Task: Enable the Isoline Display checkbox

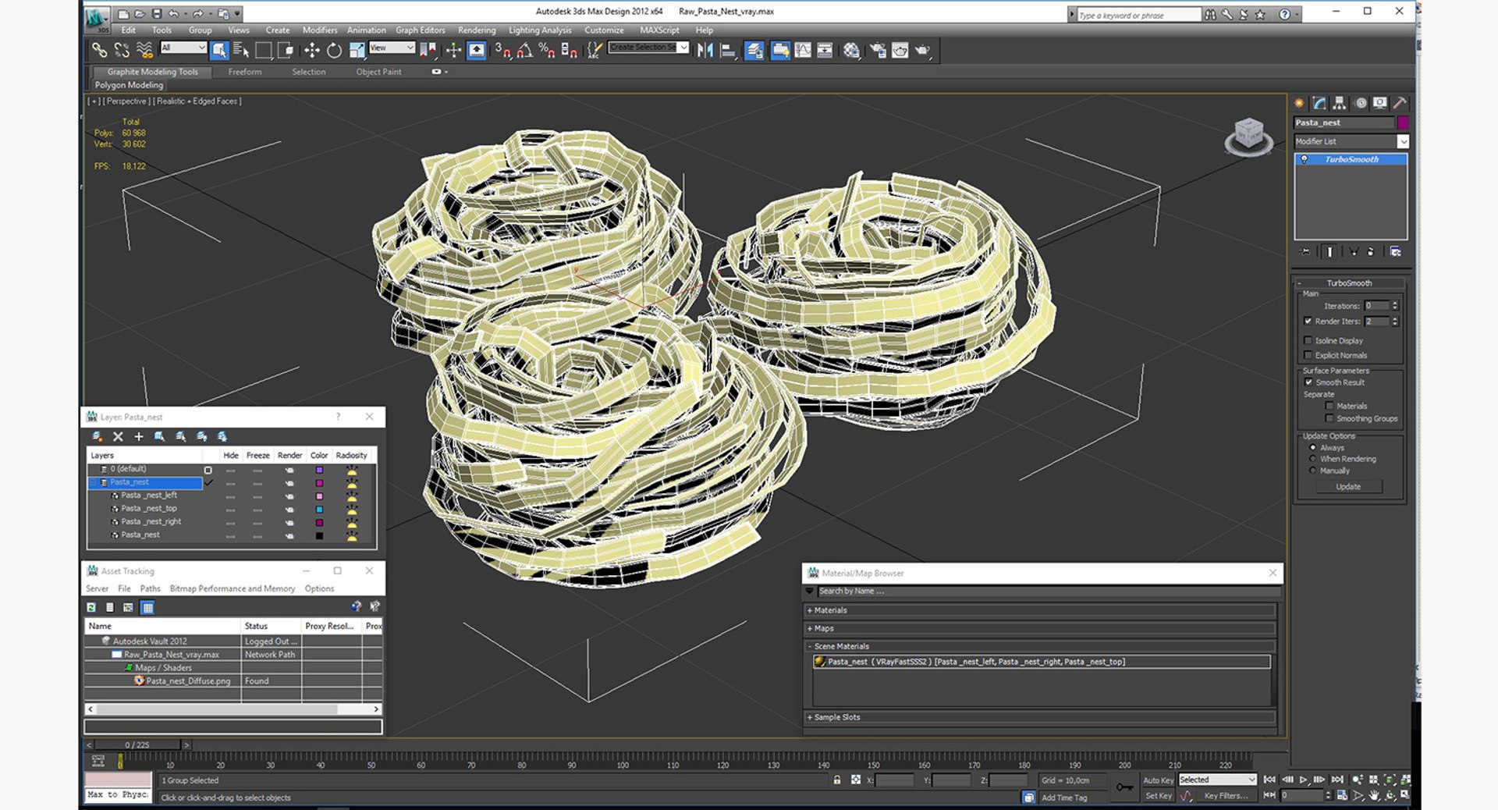Action: click(x=1308, y=340)
